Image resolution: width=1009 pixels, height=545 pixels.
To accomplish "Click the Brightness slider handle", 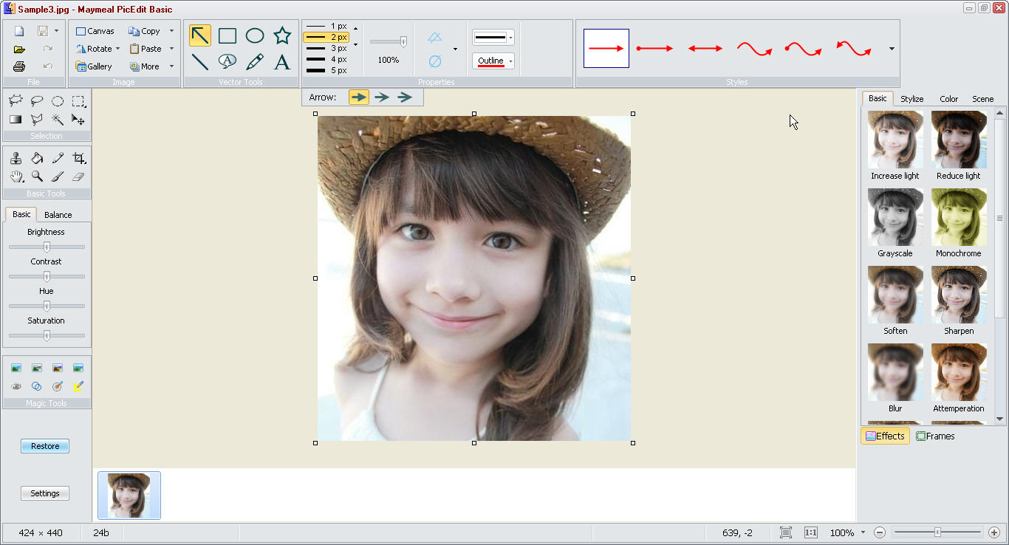I will [47, 247].
